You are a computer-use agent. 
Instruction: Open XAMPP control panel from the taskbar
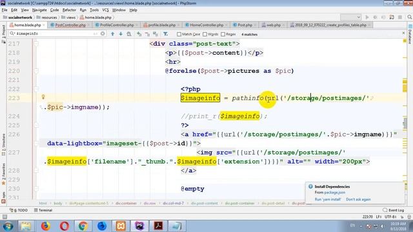pyautogui.click(x=121, y=226)
